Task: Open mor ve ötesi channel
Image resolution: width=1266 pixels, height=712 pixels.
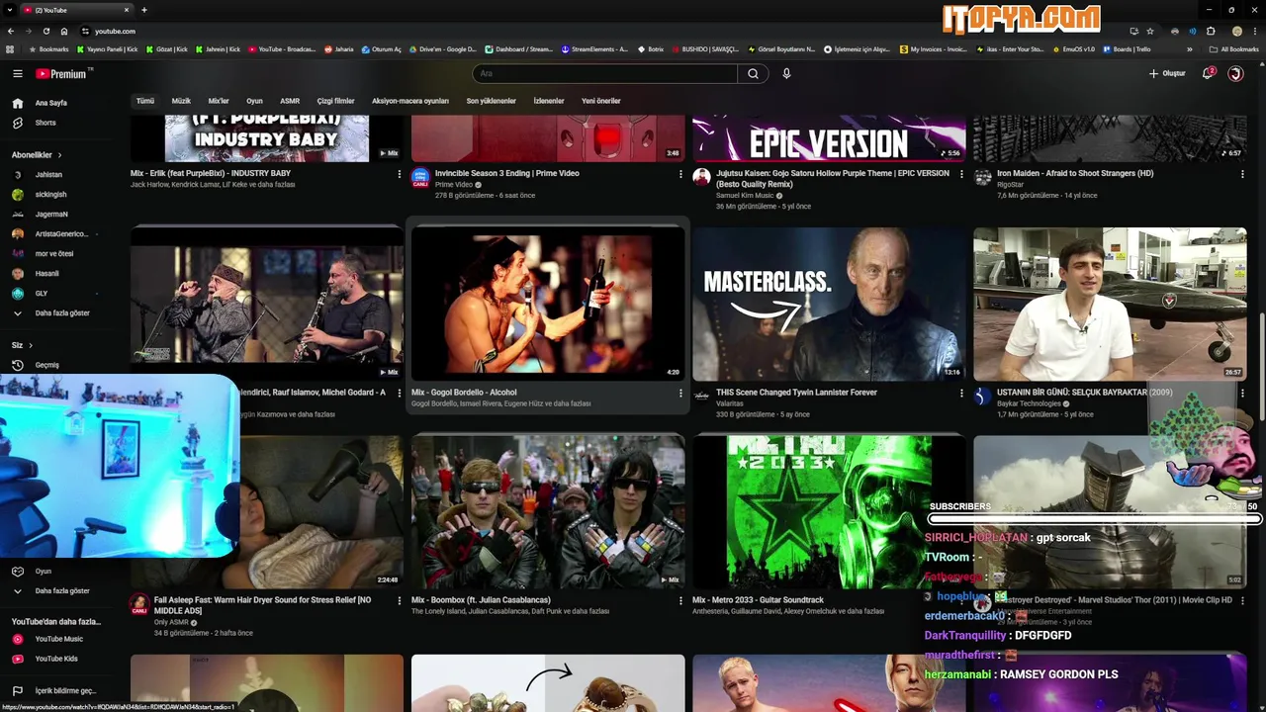Action: click(x=54, y=253)
